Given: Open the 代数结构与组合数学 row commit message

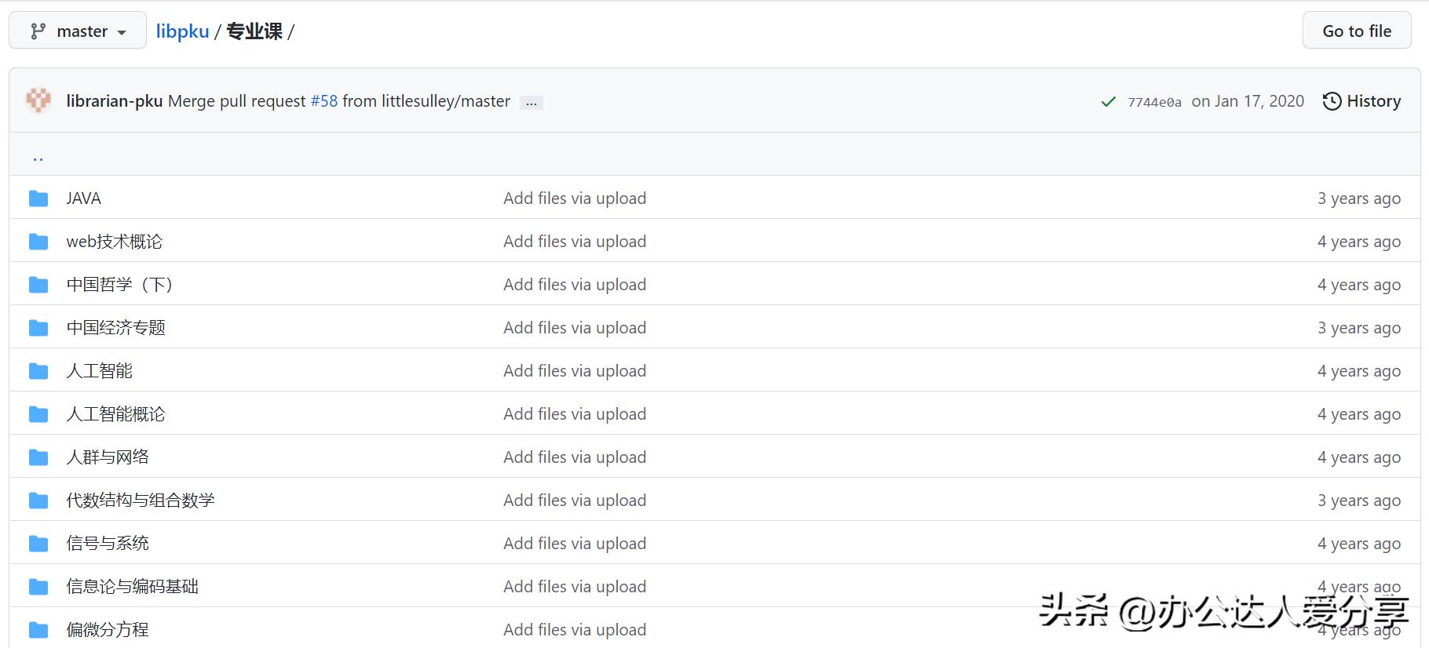Looking at the screenshot, I should pos(575,501).
